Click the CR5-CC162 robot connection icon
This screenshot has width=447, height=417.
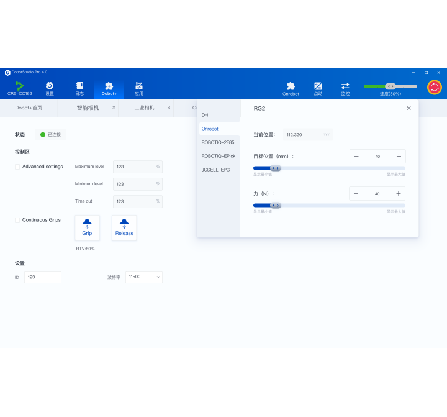[x=20, y=86]
